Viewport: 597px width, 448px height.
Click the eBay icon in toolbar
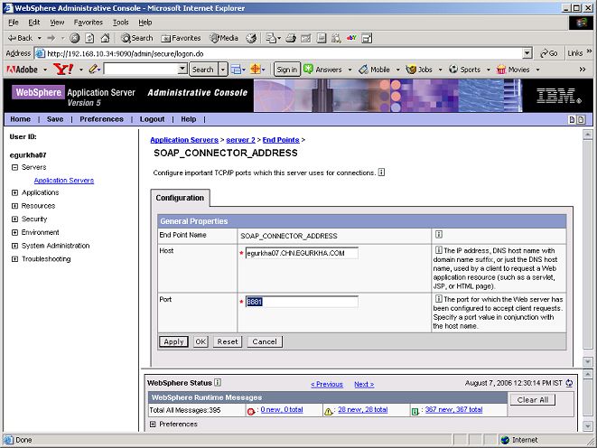pos(351,38)
